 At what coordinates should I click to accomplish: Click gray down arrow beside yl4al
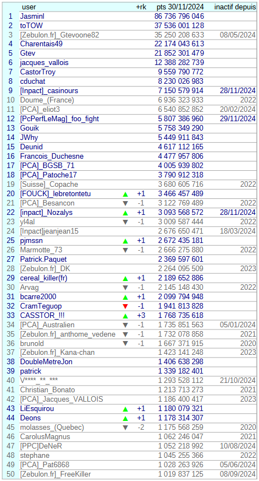tap(125, 222)
